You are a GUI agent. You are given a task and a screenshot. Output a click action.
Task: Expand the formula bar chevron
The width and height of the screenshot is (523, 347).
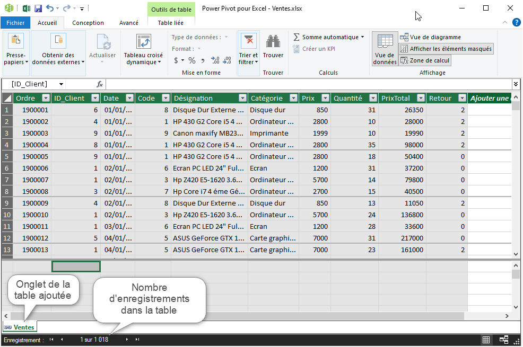coord(516,84)
